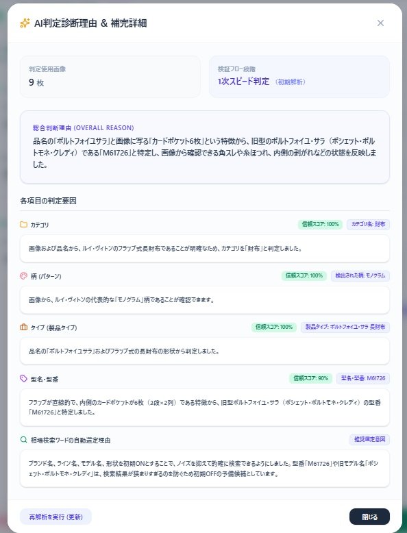Click the 柄 信頼スコア: 100% badge
The width and height of the screenshot is (407, 533).
point(304,275)
